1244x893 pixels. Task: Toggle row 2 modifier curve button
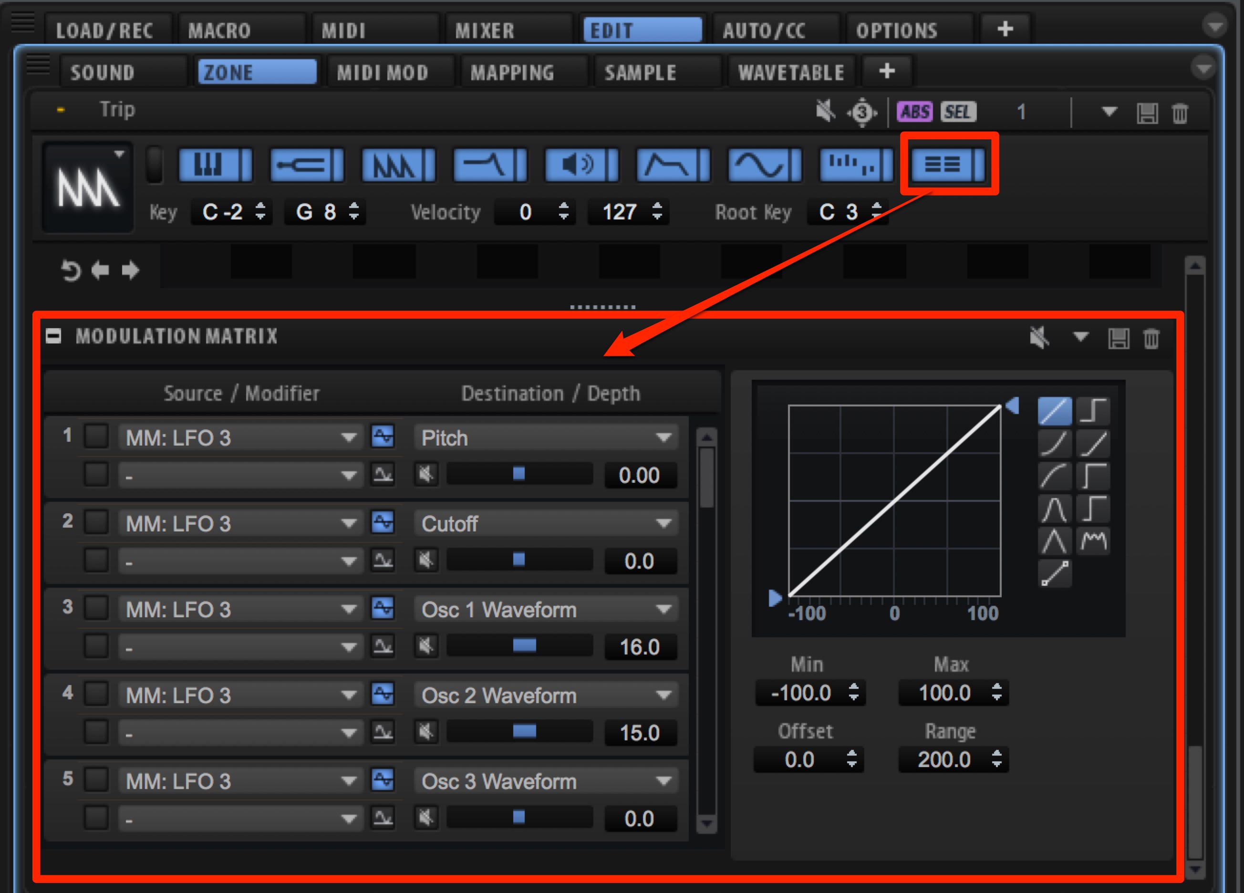point(383,560)
